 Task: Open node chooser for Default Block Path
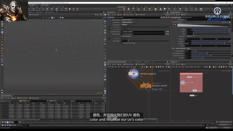[x=168, y=32]
